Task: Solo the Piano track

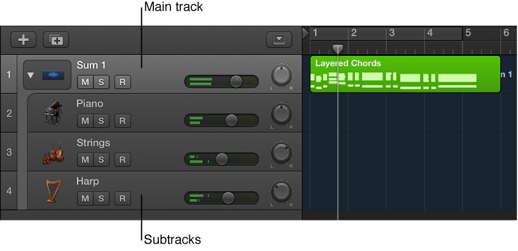Action: click(101, 121)
